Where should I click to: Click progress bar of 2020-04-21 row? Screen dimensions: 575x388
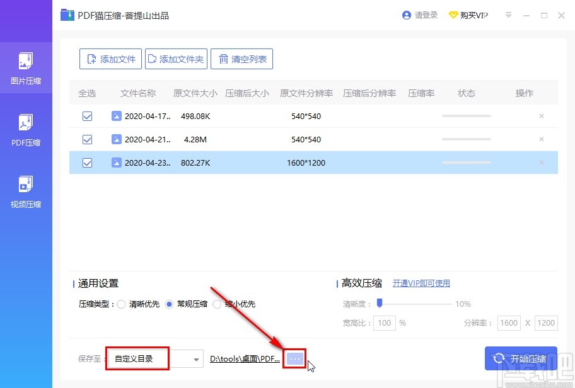pos(467,139)
